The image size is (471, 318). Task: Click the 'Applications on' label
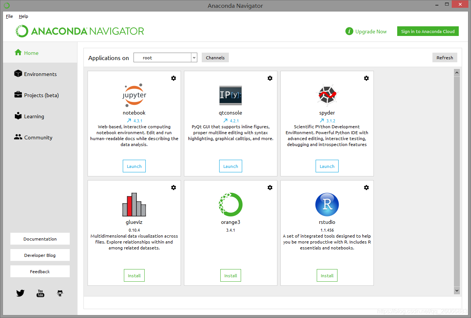(x=109, y=58)
